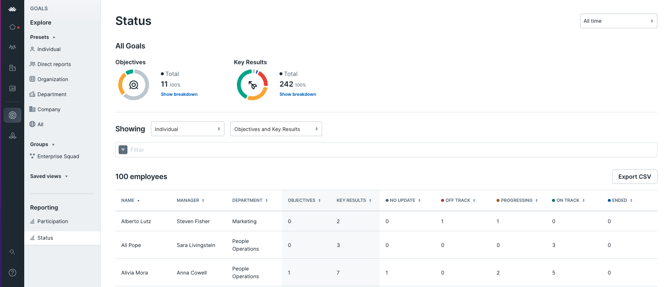Click Alivia Mora name
The height and width of the screenshot is (287, 671).
point(134,273)
